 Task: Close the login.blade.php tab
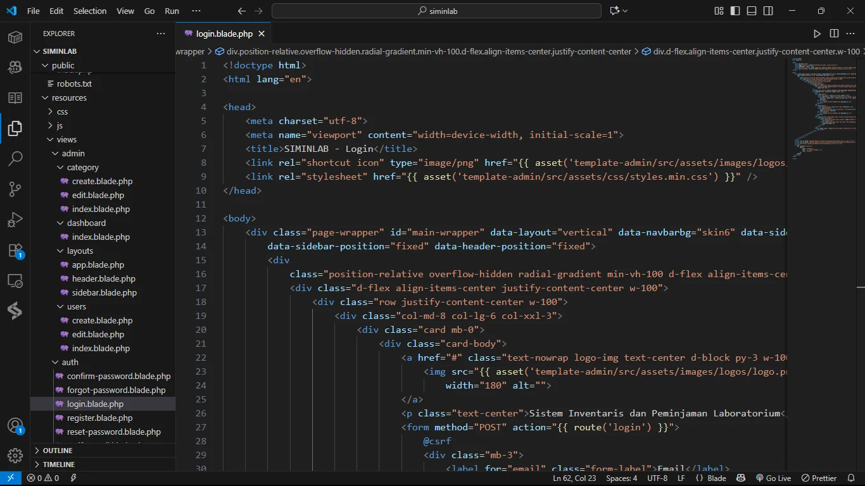pos(262,34)
